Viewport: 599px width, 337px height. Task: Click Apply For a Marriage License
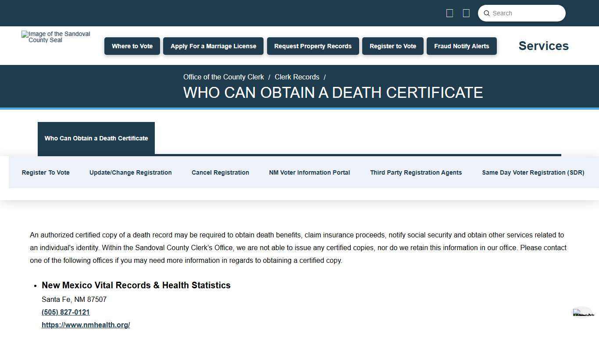pos(213,46)
